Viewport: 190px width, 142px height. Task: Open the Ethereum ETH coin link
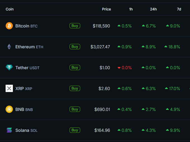[29, 47]
